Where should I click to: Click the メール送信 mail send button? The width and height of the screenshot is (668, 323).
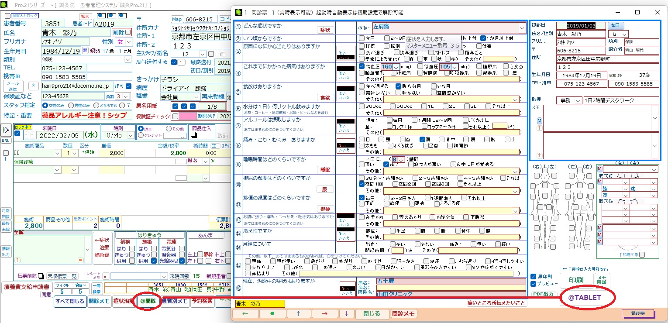(13, 86)
